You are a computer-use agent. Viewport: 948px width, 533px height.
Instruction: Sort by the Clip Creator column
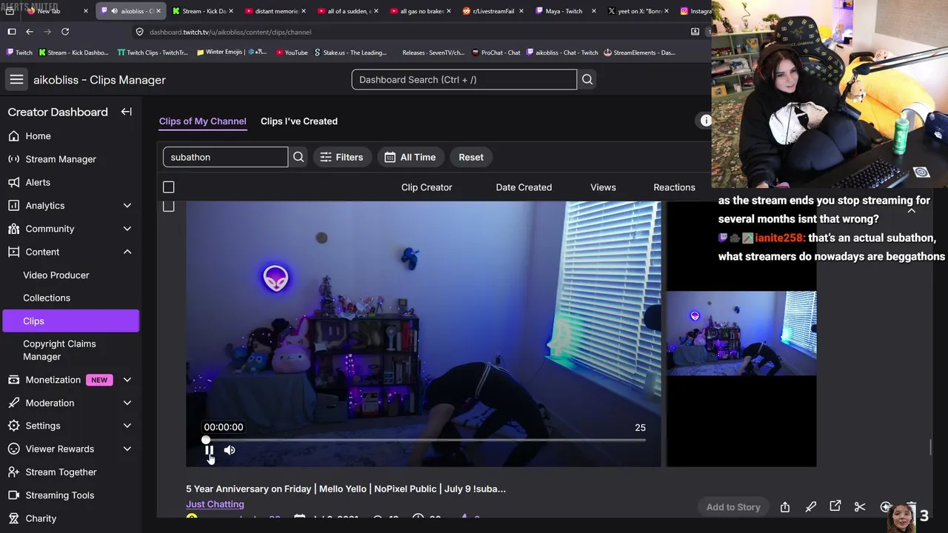(x=427, y=187)
